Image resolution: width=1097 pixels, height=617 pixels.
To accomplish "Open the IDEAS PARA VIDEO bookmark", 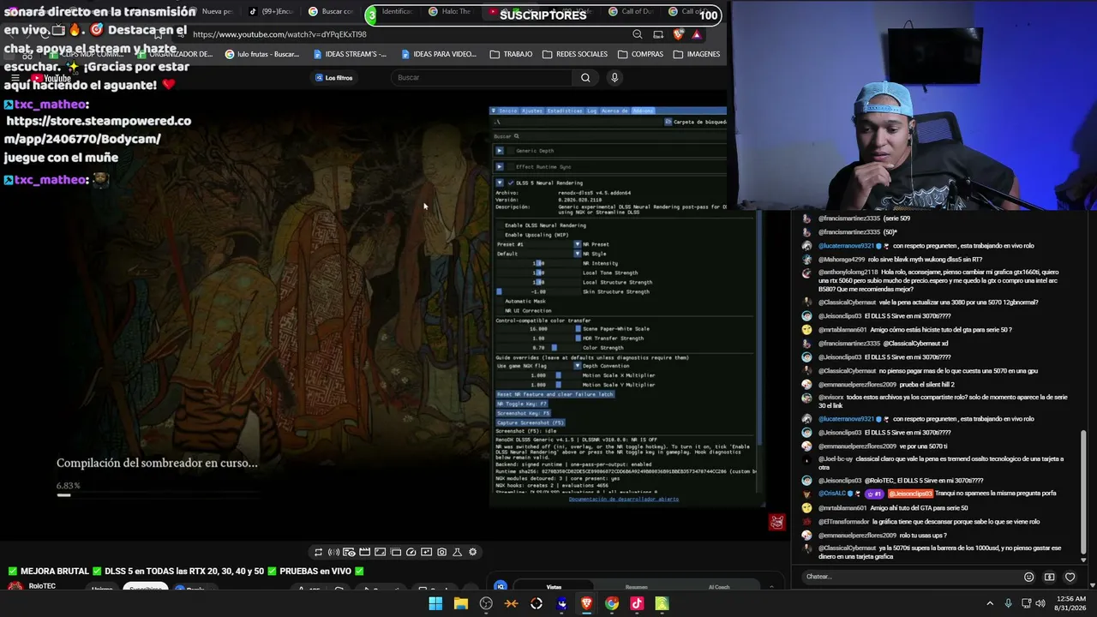I will point(438,54).
